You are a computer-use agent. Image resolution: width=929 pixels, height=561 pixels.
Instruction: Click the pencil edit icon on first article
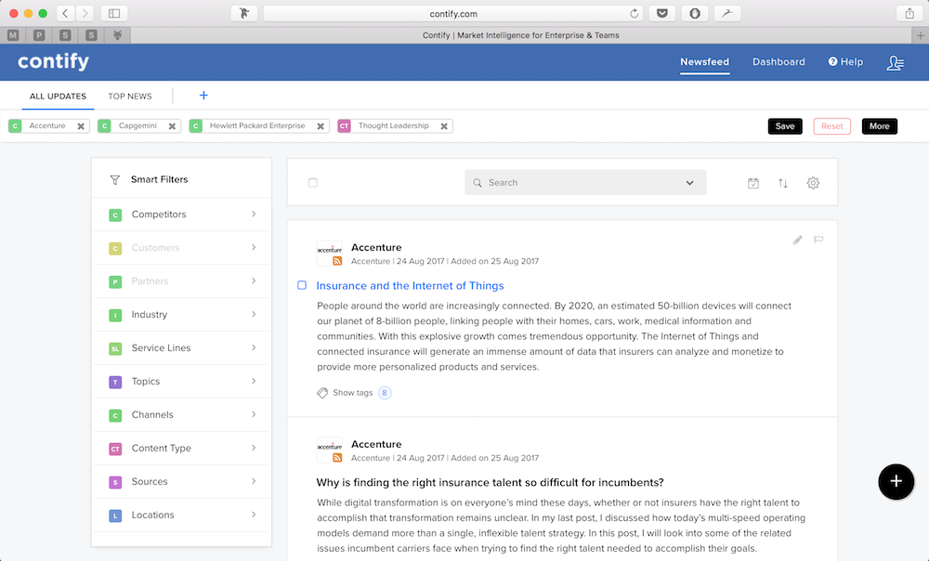[797, 240]
